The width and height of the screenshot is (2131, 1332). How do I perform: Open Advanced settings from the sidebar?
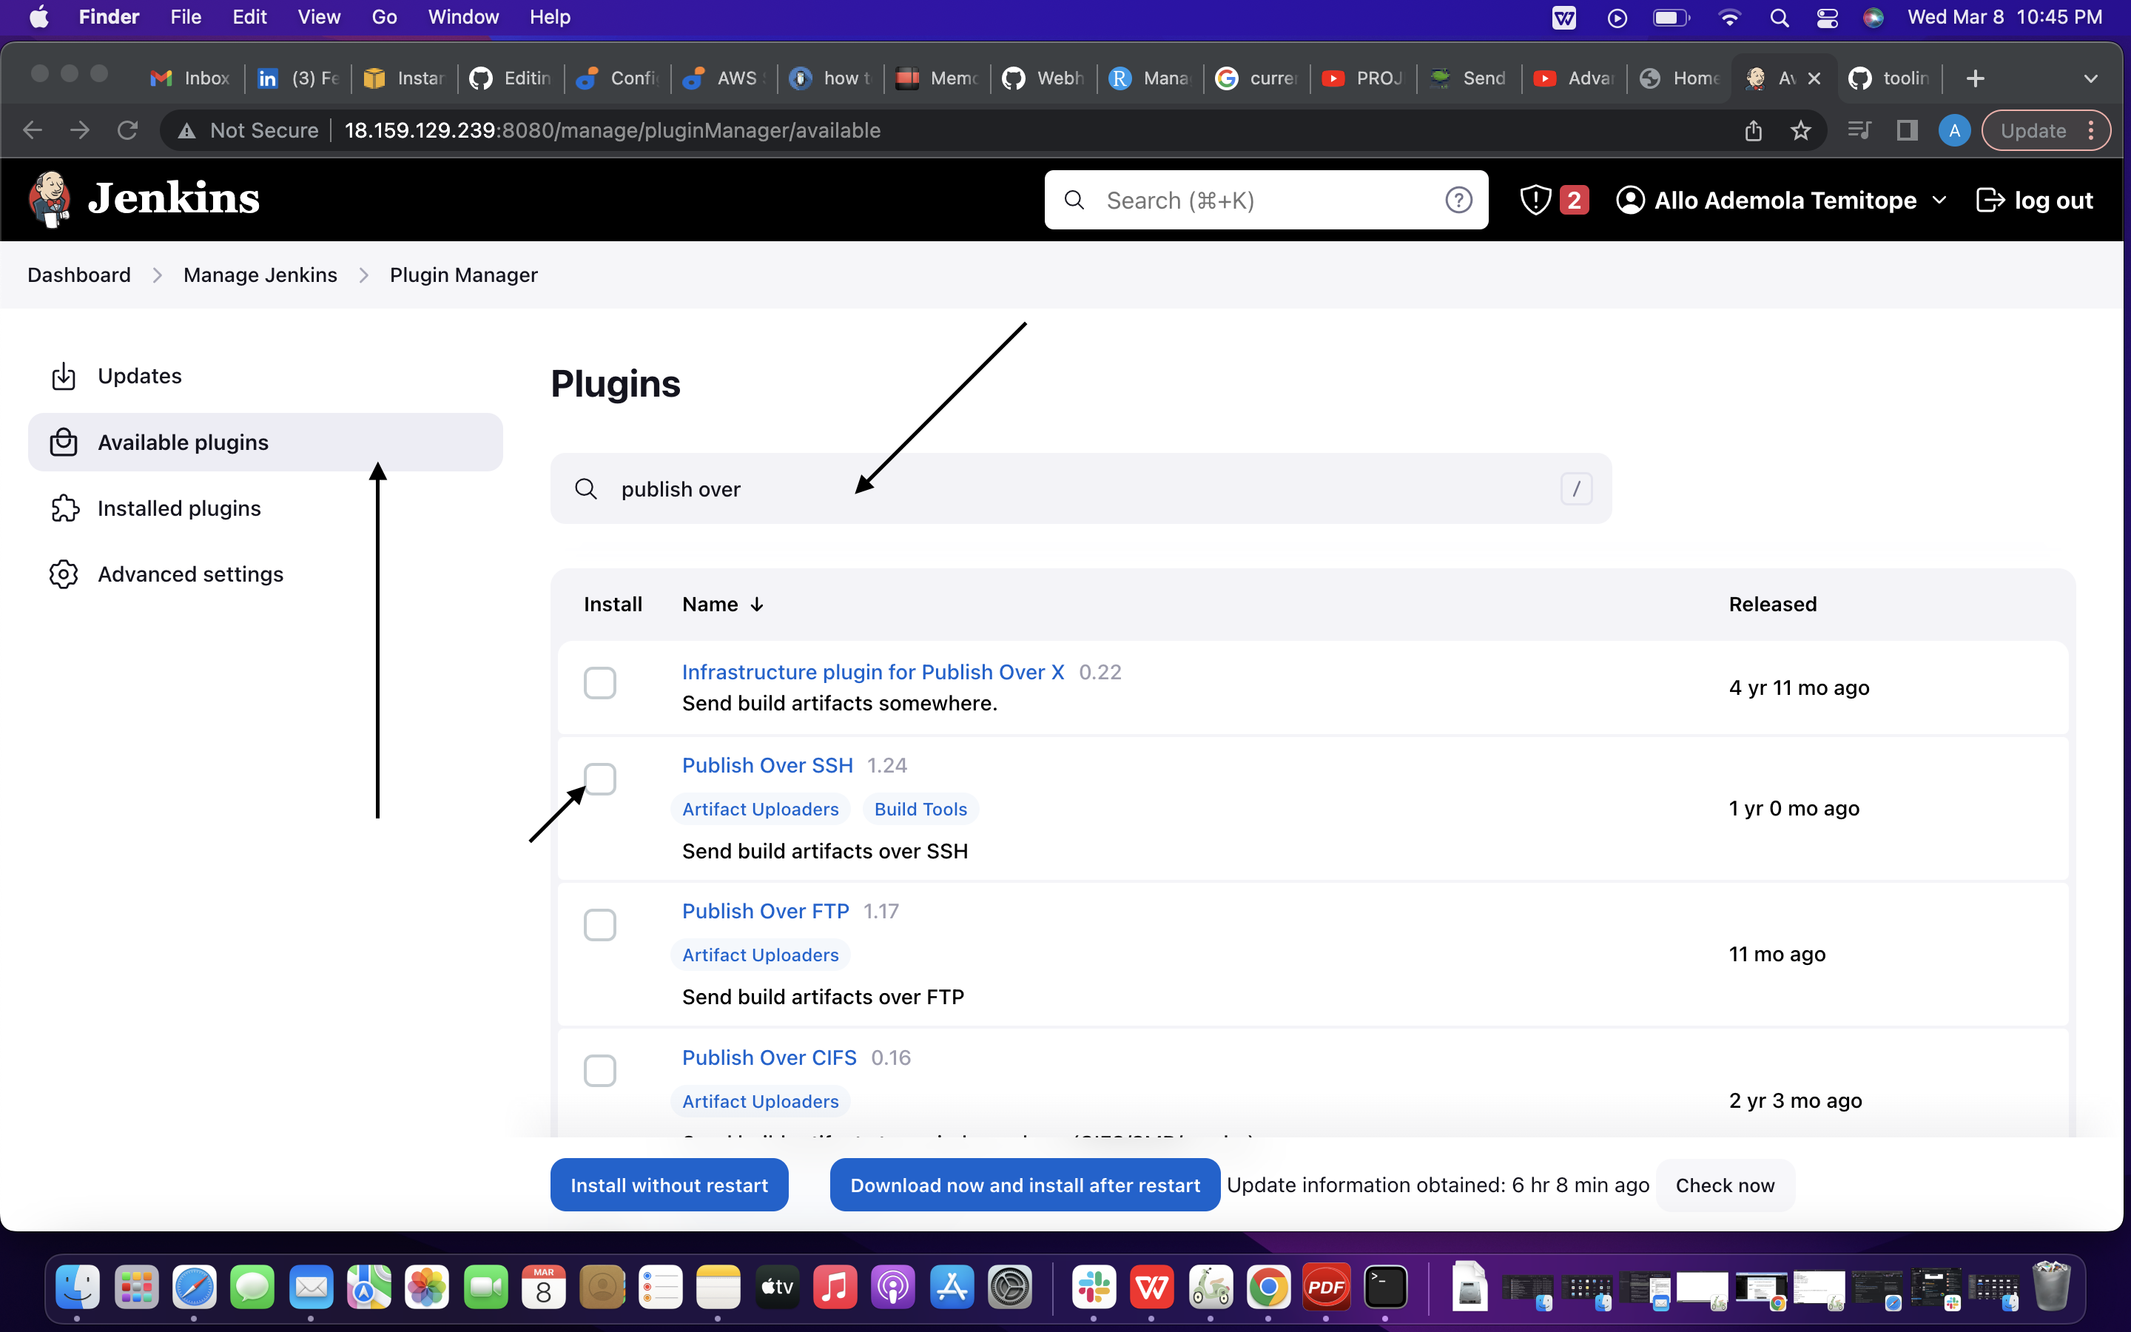(190, 573)
